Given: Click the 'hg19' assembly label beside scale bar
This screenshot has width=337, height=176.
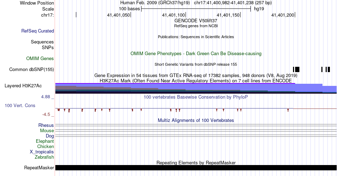Looking at the screenshot, I should [x=259, y=9].
